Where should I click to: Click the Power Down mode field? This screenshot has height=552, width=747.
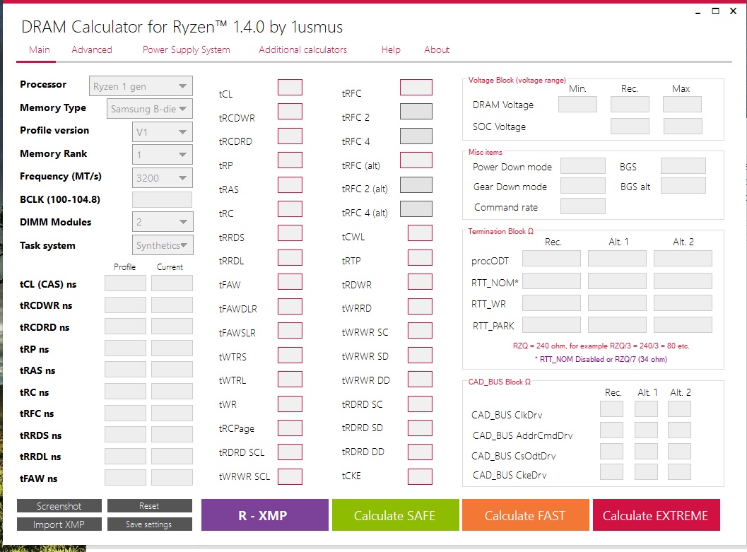click(583, 166)
